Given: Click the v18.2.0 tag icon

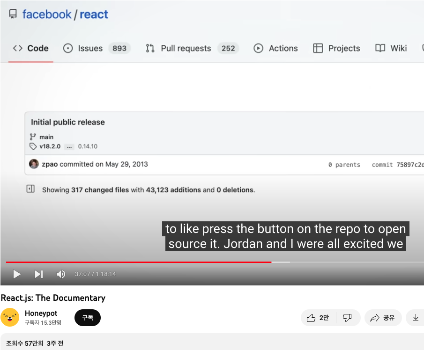Looking at the screenshot, I should pos(32,146).
